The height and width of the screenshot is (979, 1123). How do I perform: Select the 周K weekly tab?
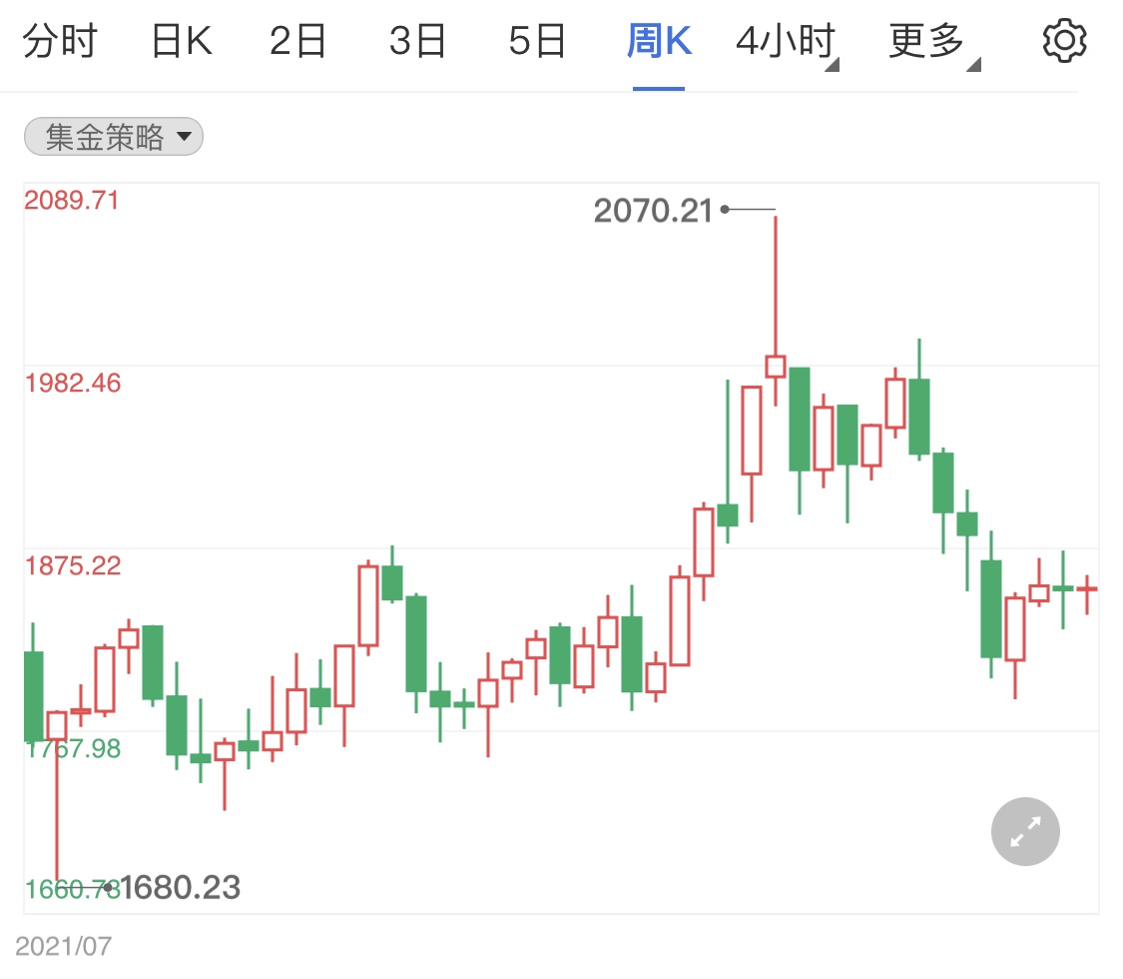click(659, 41)
